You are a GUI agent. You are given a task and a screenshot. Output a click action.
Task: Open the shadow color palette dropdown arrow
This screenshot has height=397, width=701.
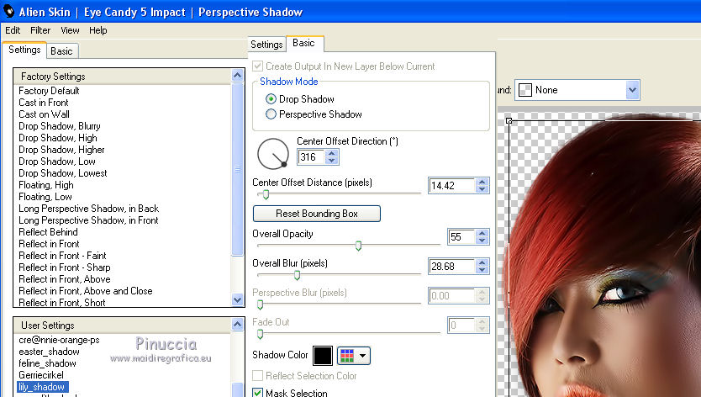(362, 356)
